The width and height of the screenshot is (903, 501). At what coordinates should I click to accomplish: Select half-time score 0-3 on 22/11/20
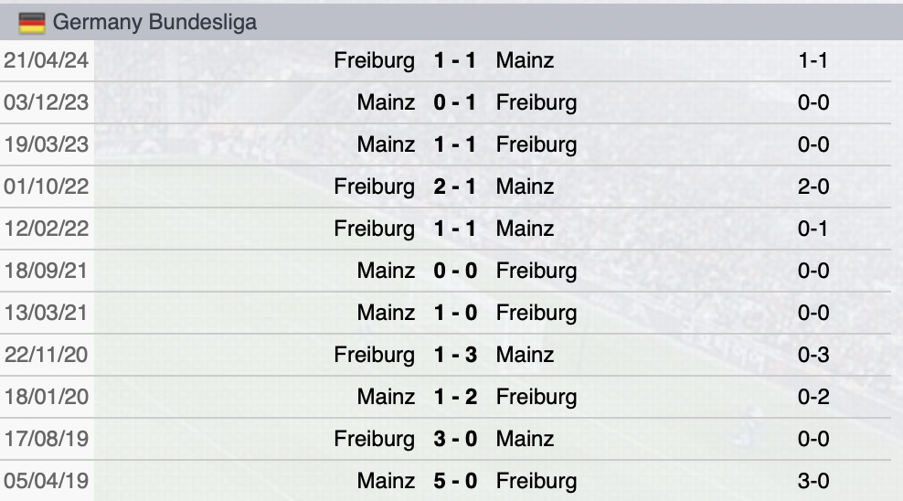pos(813,355)
